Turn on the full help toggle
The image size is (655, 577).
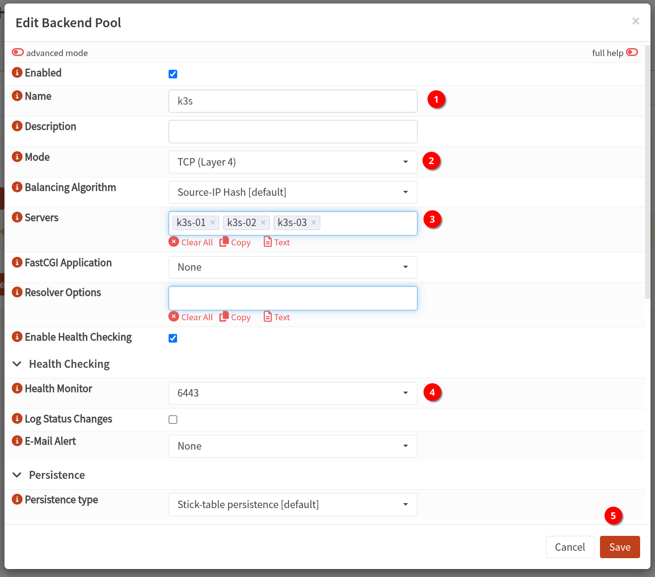[x=632, y=53]
